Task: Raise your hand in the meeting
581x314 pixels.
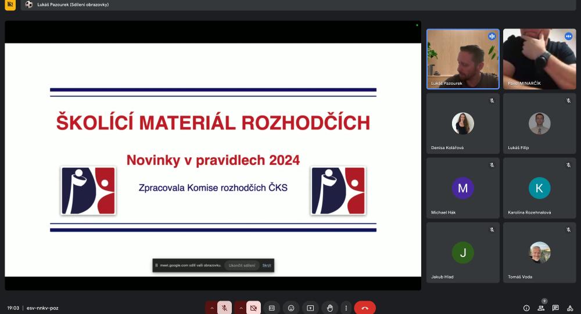Action: point(329,308)
